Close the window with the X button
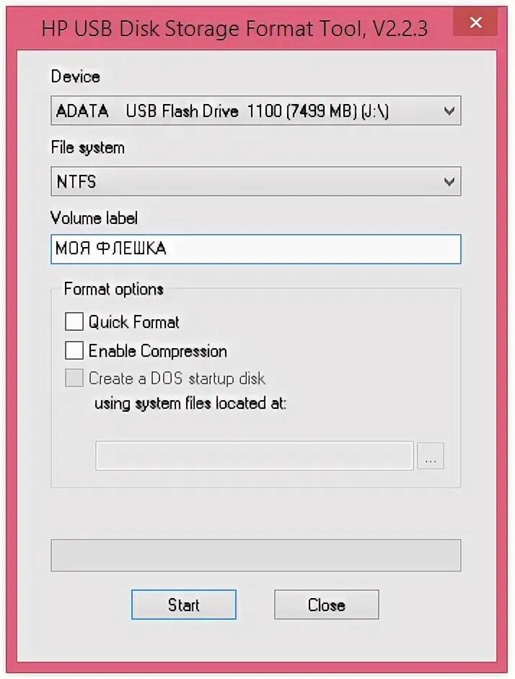This screenshot has width=515, height=679. click(x=475, y=22)
